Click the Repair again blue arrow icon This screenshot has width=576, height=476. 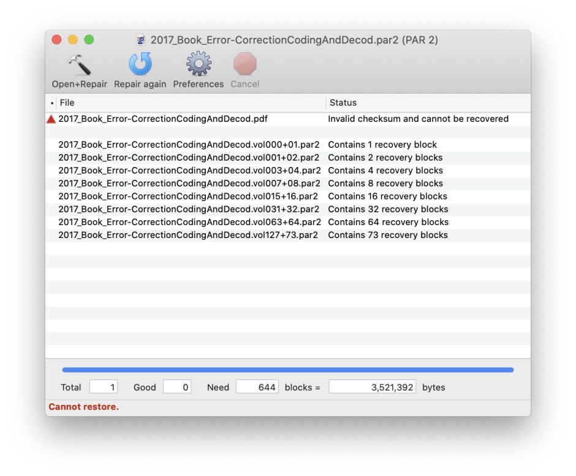[x=140, y=65]
